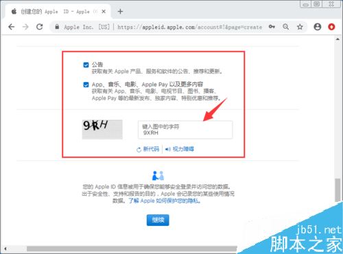Click the blue 继续 continue button
Image resolution: width=343 pixels, height=254 pixels.
[x=158, y=220]
